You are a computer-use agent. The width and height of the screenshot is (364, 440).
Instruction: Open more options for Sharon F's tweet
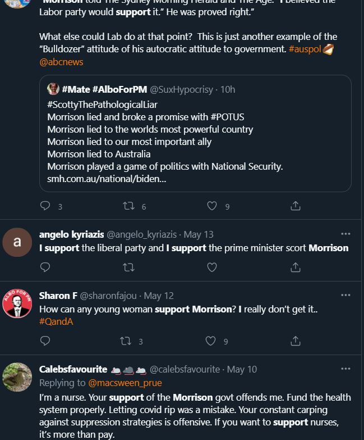[x=345, y=295]
